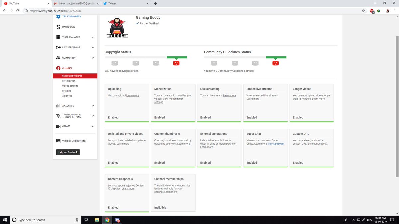Screen dimensions: 399x224
Task: Go back using the browser back arrow
Action: click(x=5, y=11)
